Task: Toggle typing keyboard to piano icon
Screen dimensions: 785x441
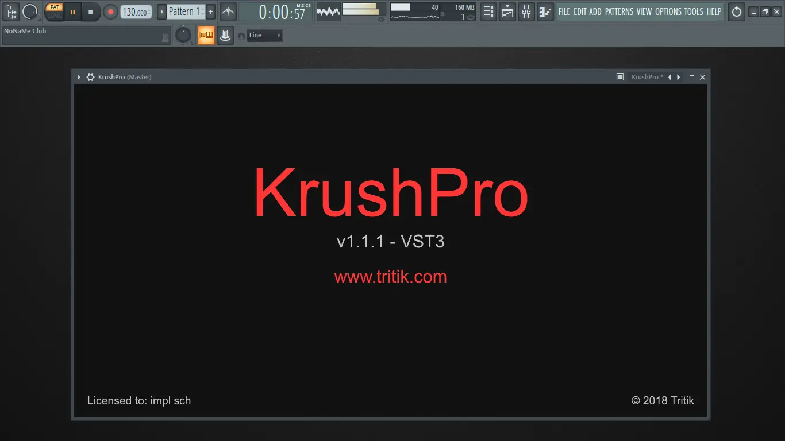Action: point(206,36)
